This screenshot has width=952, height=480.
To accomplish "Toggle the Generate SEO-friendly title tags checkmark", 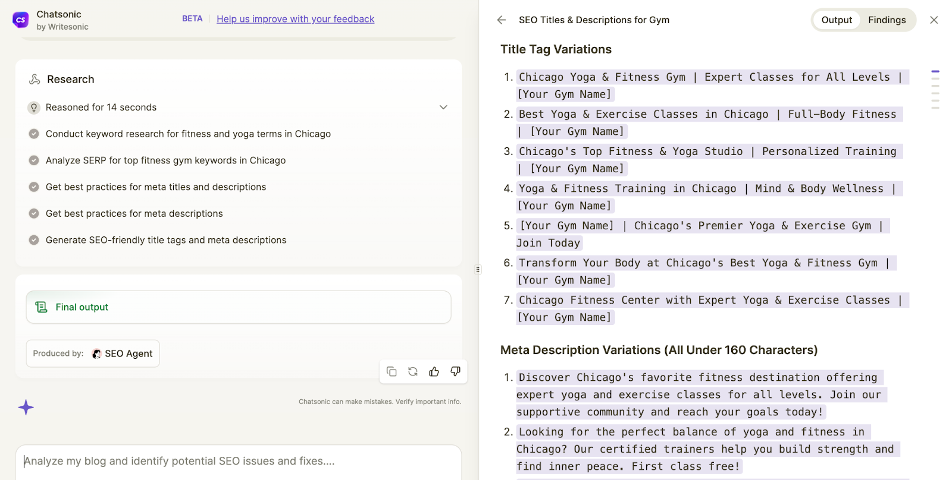I will tap(34, 240).
